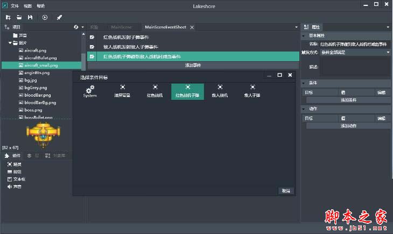Switch to the 组件 components tab
Viewport: 393px width, 234px height.
point(12,156)
